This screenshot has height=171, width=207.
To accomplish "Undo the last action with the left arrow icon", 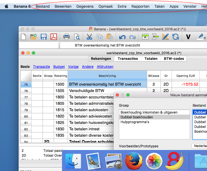I will [x=122, y=37].
